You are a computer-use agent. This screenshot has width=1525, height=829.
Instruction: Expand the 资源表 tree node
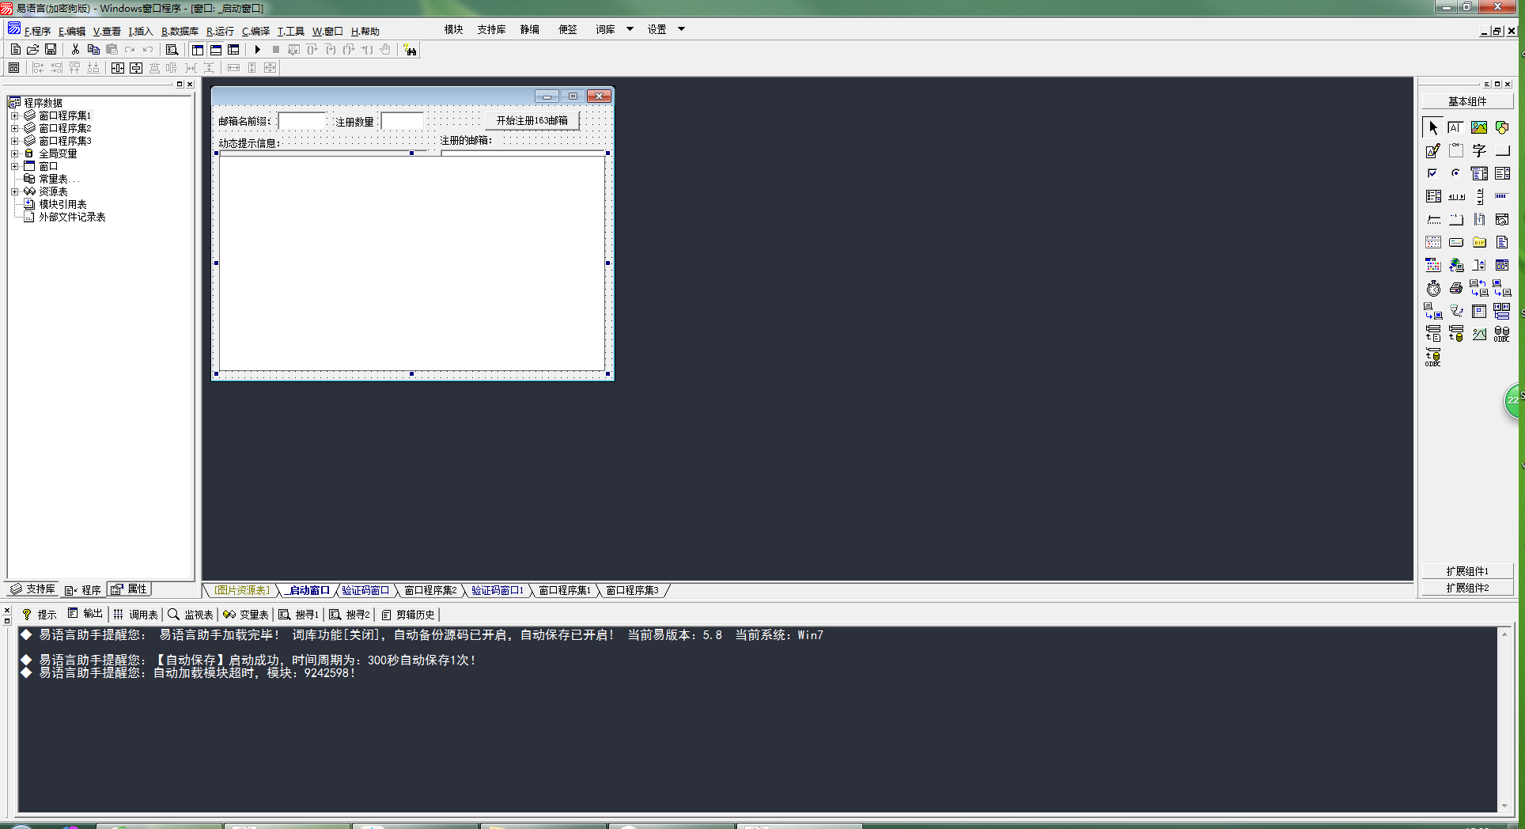tap(14, 191)
